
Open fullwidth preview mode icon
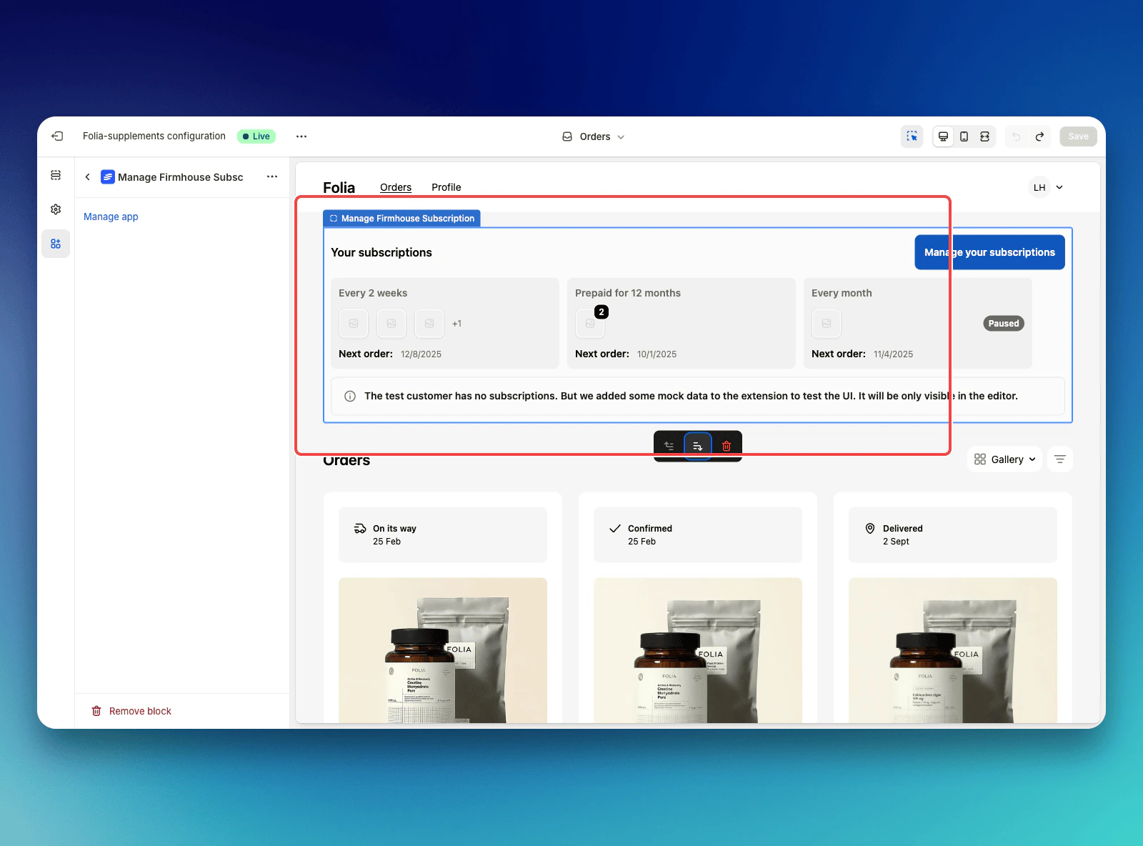[x=985, y=136]
